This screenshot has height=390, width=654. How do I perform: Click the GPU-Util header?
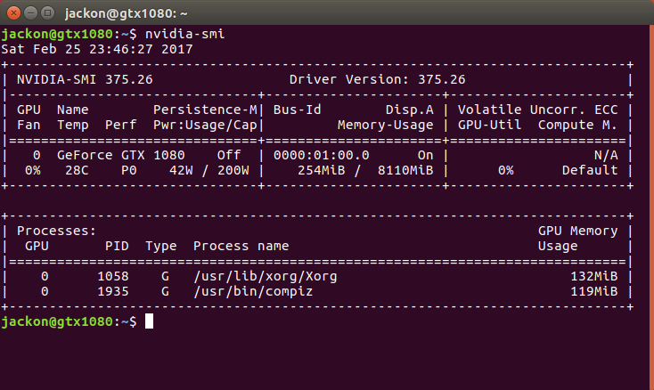[490, 125]
